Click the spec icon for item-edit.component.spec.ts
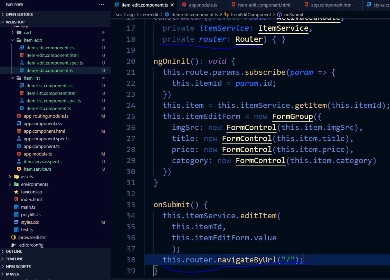This screenshot has width=390, height=280. tap(21, 63)
